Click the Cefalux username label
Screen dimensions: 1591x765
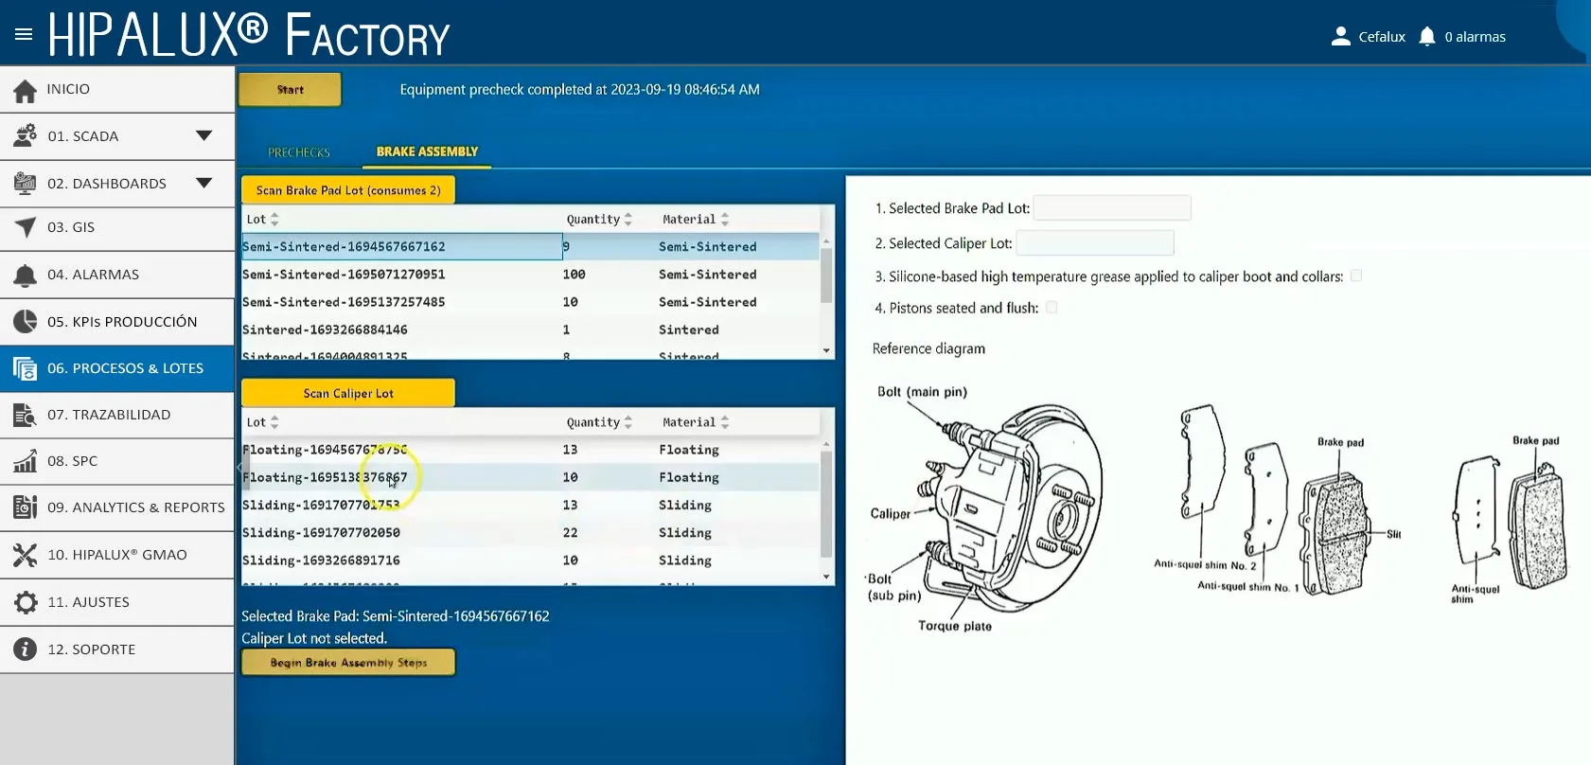click(1382, 37)
